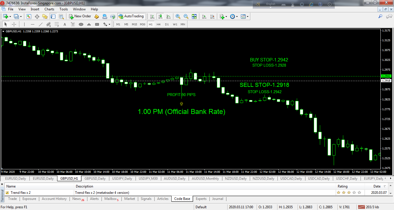Open the Community chat bubbles icon

[388, 16]
